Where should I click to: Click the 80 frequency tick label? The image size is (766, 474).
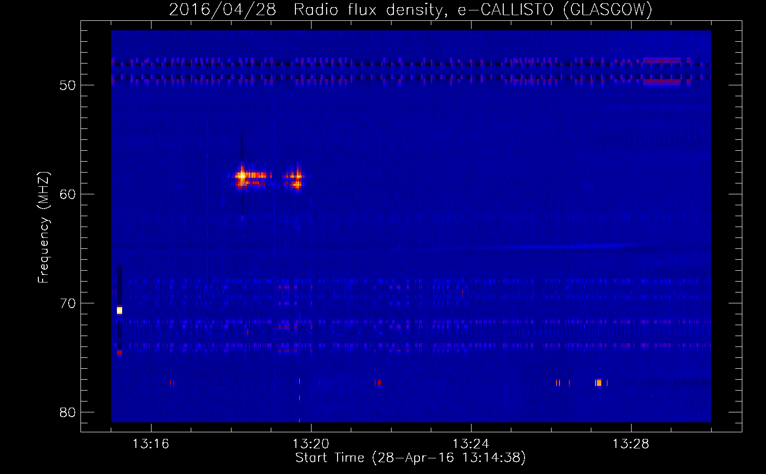[68, 412]
